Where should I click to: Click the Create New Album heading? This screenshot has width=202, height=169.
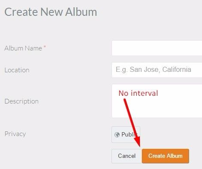pyautogui.click(x=51, y=12)
